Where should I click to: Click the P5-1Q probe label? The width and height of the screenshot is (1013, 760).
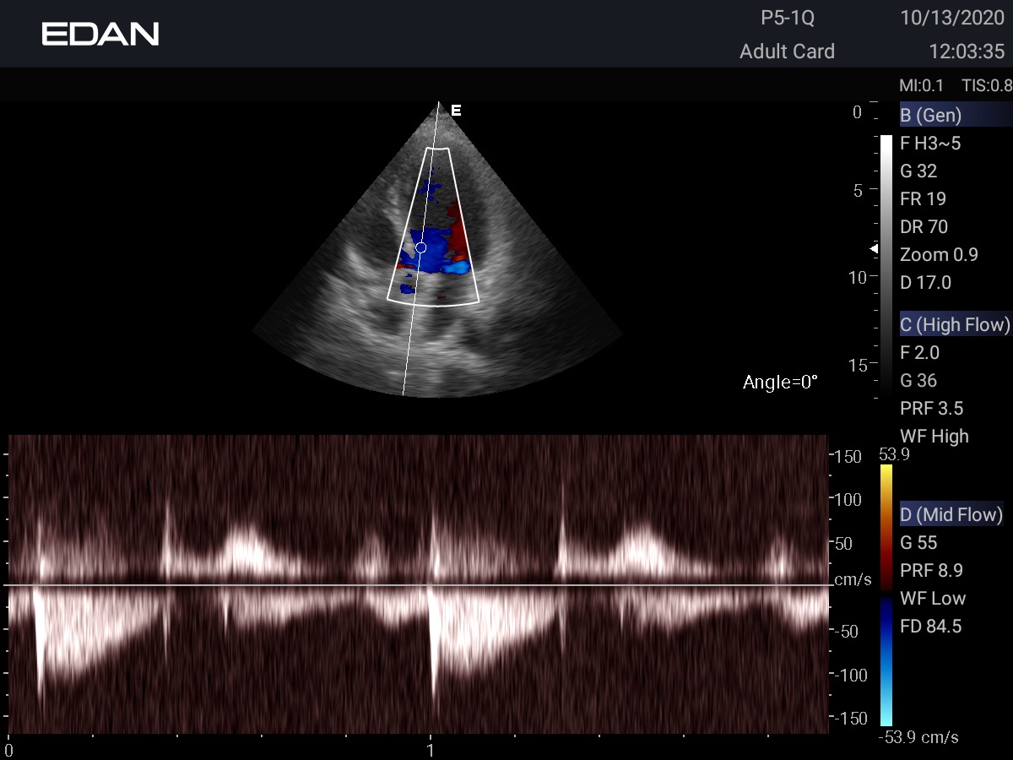[788, 18]
